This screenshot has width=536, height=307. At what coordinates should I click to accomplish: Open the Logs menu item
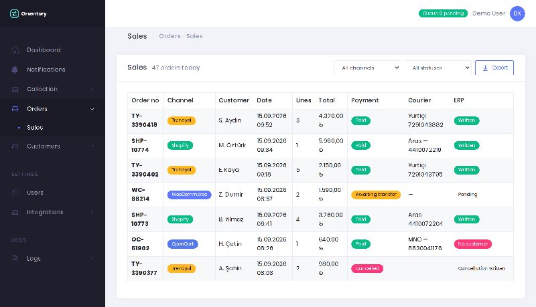coord(34,259)
